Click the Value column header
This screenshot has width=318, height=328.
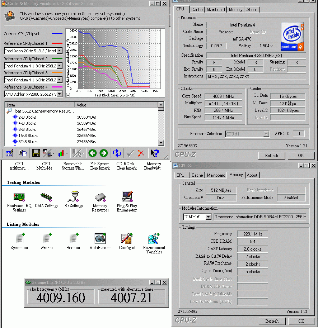point(117,105)
